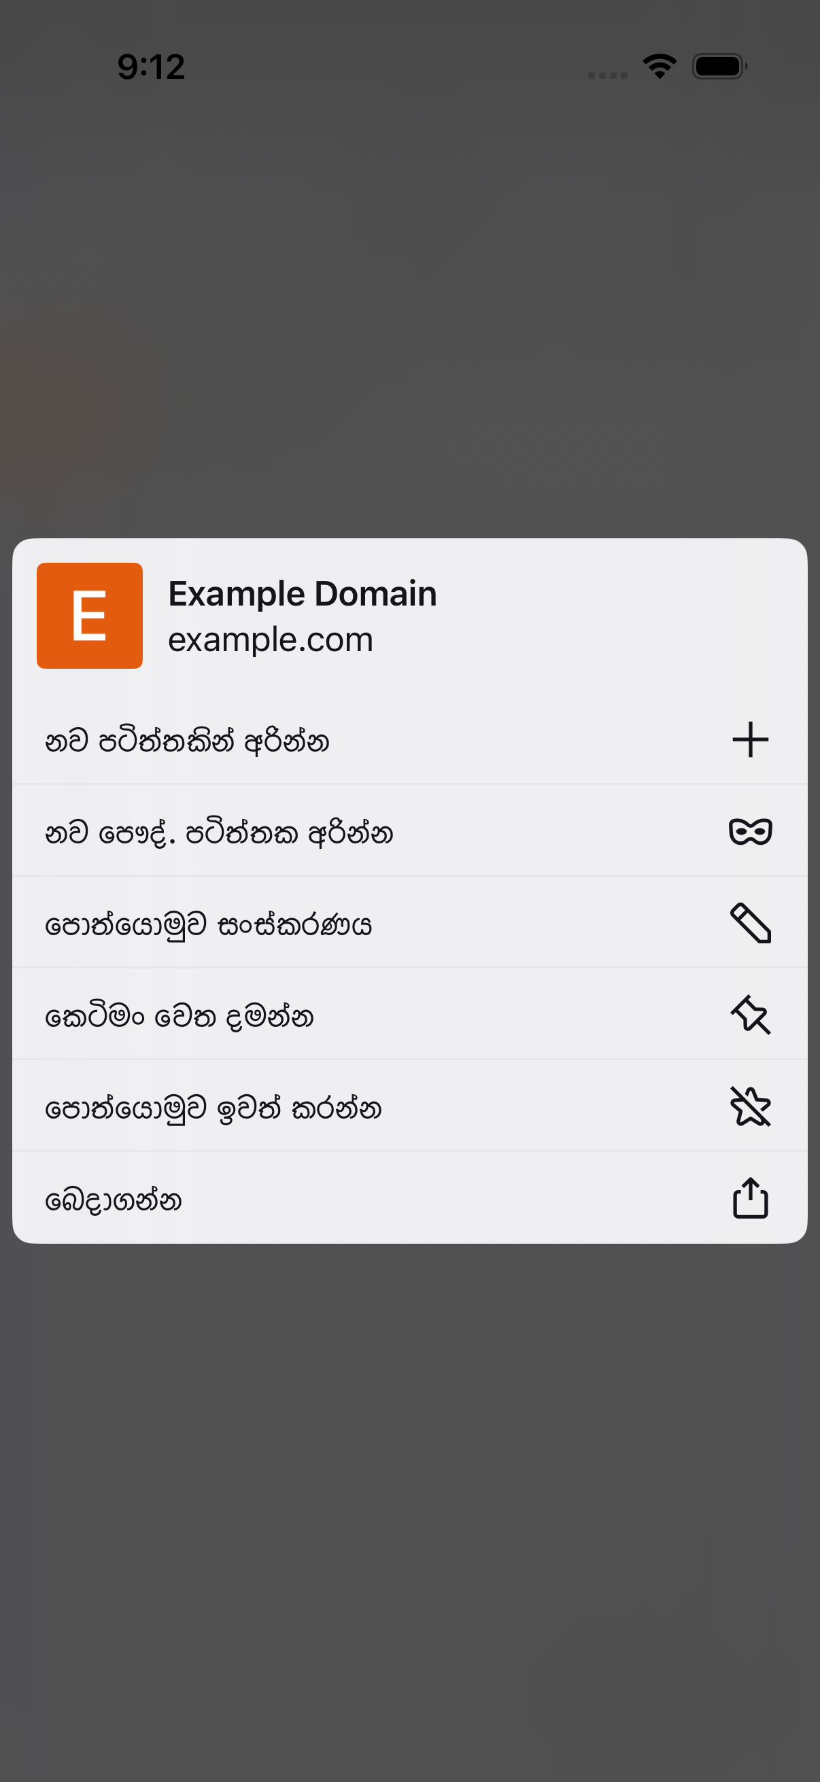Tap the Wi-Fi status icon

(x=660, y=67)
